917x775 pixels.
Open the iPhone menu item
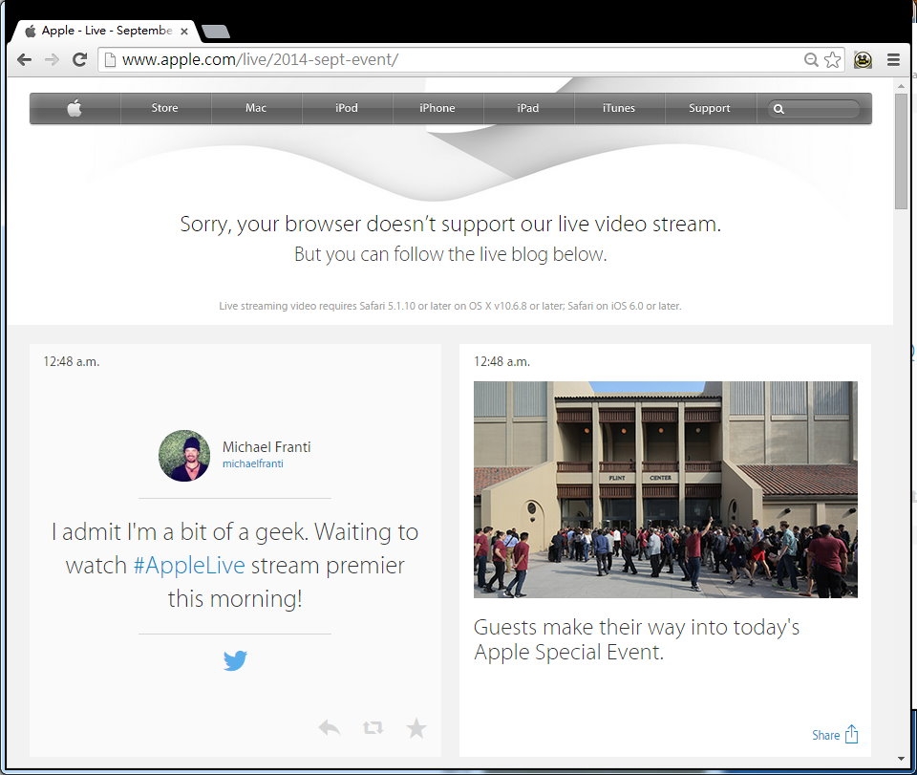437,108
